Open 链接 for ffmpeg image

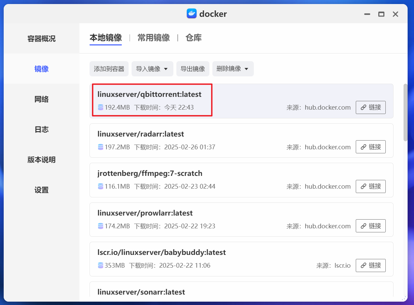coord(371,186)
